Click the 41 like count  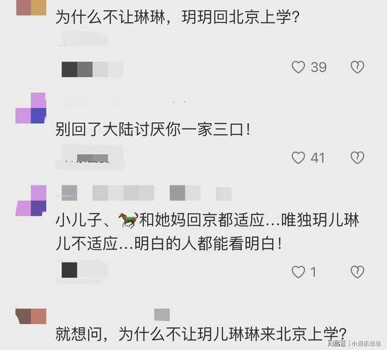click(x=318, y=158)
